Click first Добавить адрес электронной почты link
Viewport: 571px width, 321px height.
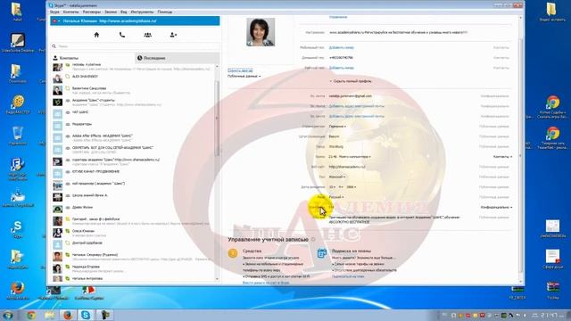pyautogui.click(x=357, y=106)
